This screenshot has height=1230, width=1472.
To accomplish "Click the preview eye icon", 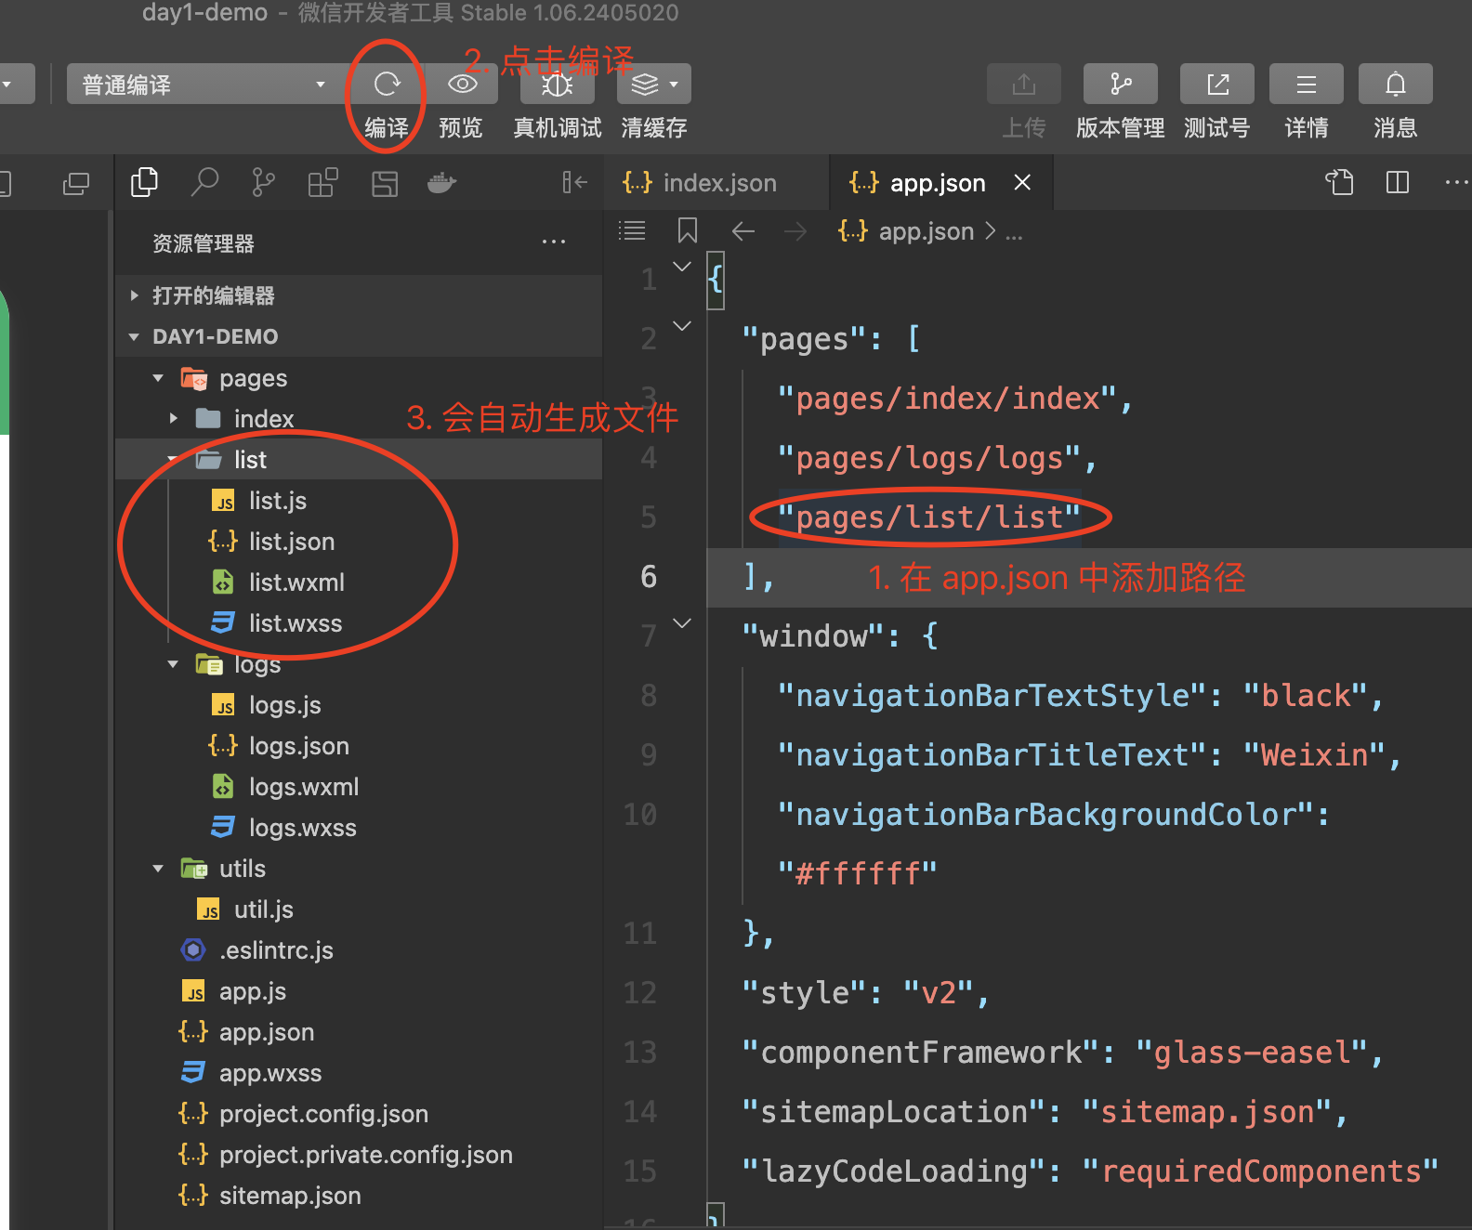I will click(462, 85).
